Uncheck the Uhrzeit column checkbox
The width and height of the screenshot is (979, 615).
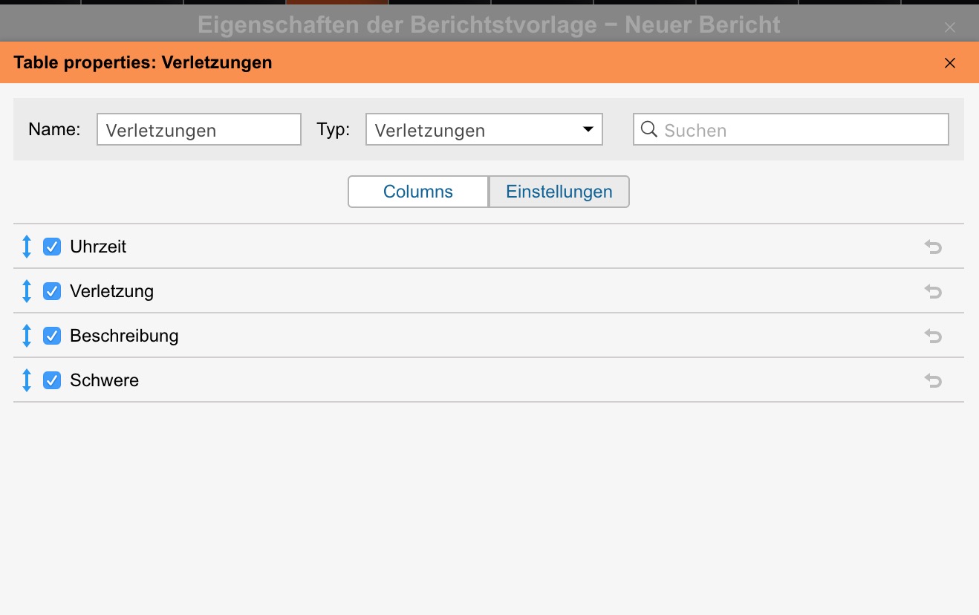[x=52, y=247]
